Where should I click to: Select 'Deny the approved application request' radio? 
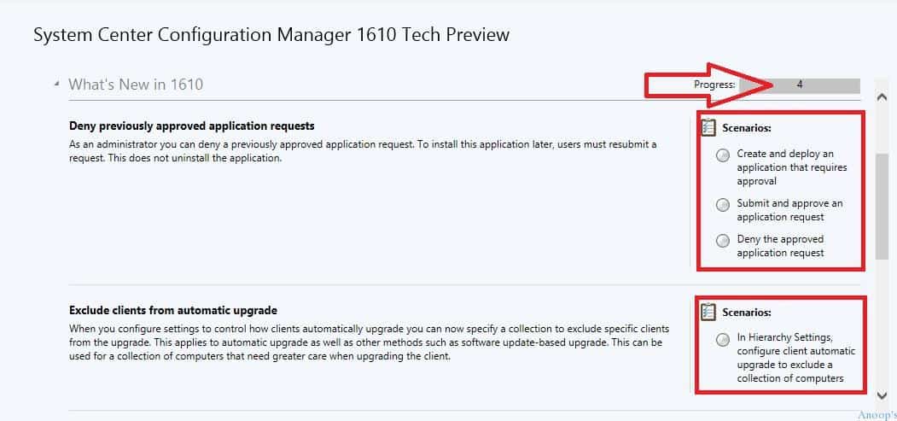723,240
